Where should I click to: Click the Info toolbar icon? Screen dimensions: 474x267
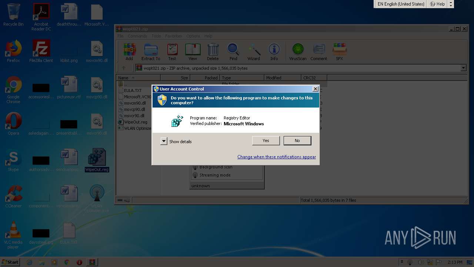pos(274,52)
